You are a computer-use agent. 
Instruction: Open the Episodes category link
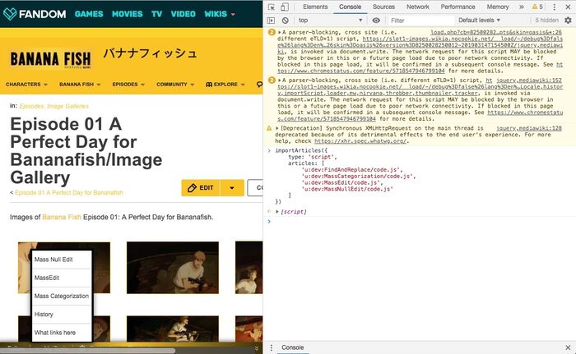point(31,107)
